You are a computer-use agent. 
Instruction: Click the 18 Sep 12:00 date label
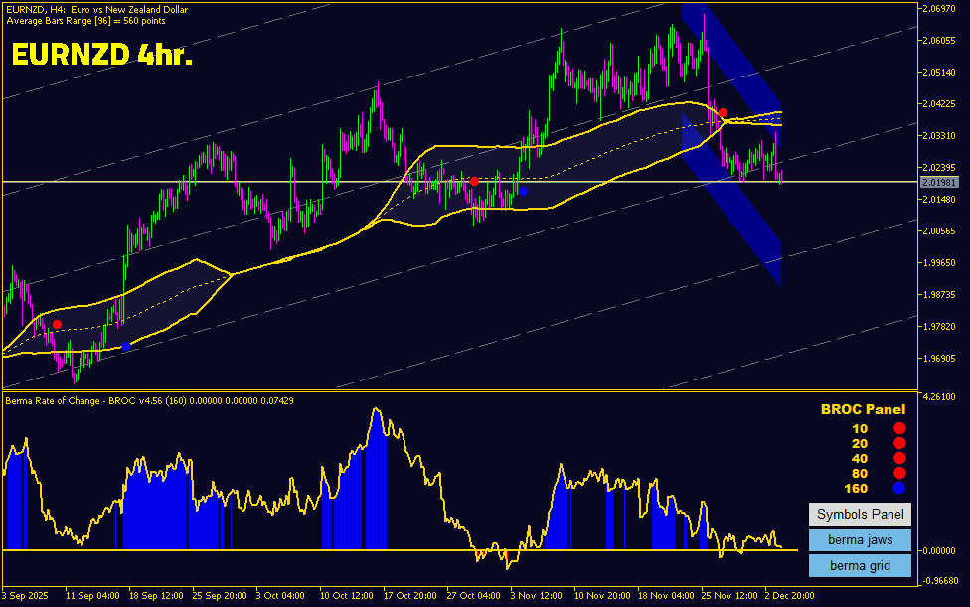pyautogui.click(x=156, y=596)
